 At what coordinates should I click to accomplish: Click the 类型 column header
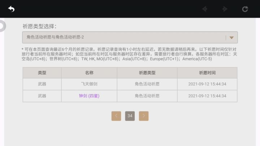[42, 73]
